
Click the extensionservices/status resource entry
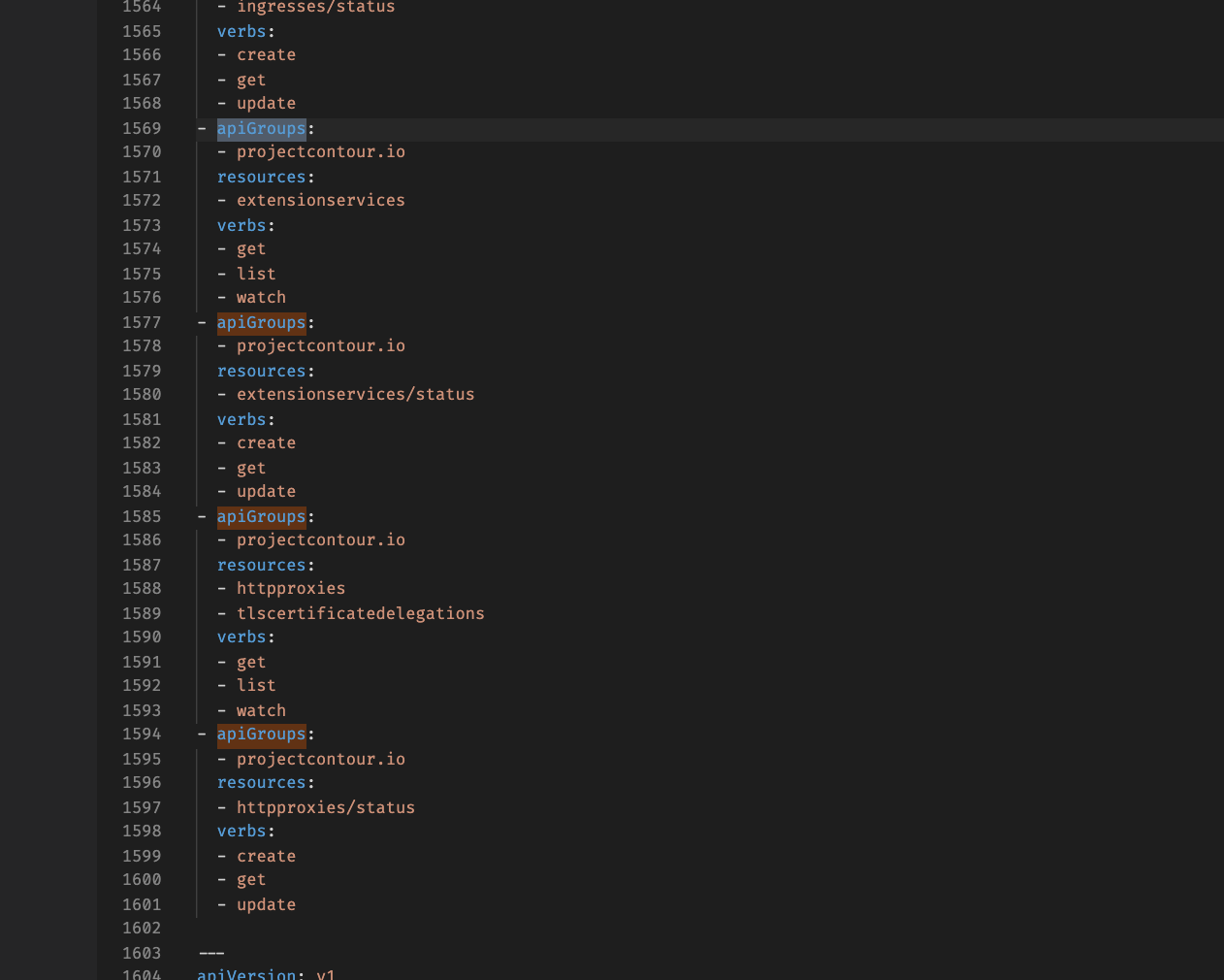[356, 394]
